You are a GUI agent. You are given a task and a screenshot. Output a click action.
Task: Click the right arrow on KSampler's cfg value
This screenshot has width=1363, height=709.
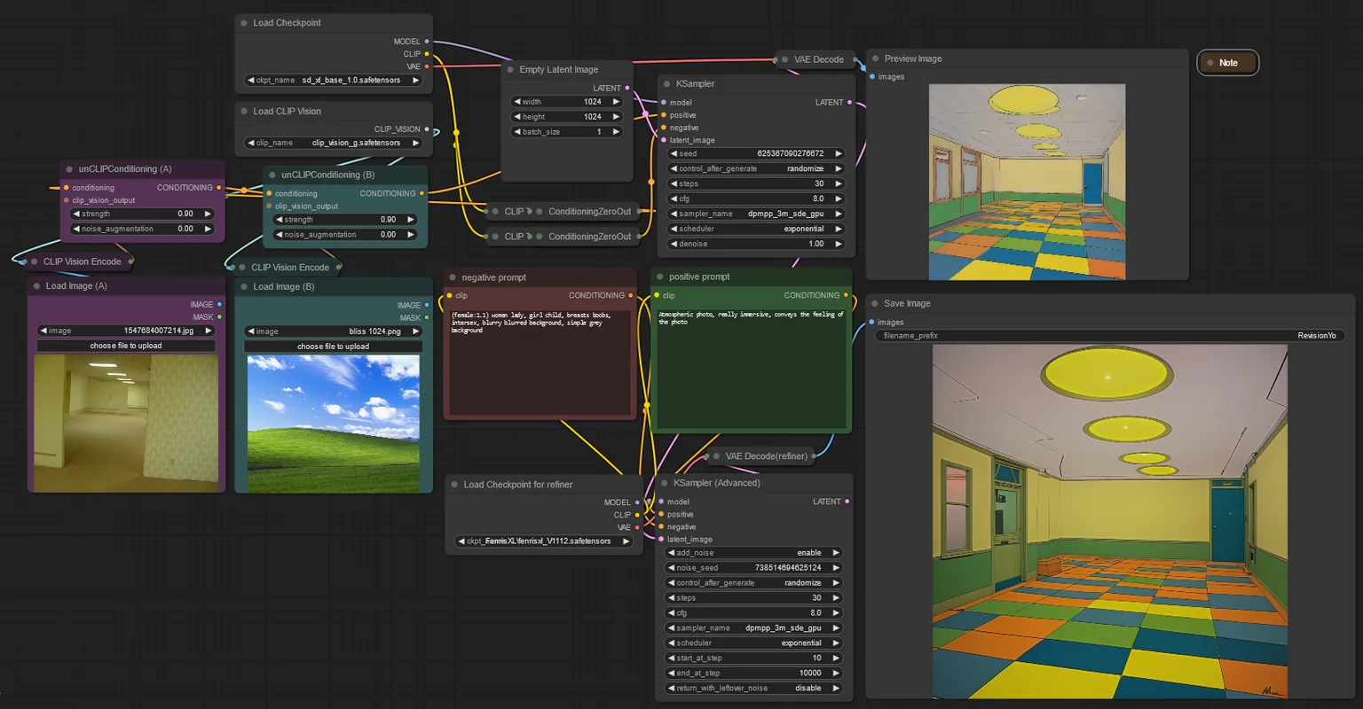[838, 199]
